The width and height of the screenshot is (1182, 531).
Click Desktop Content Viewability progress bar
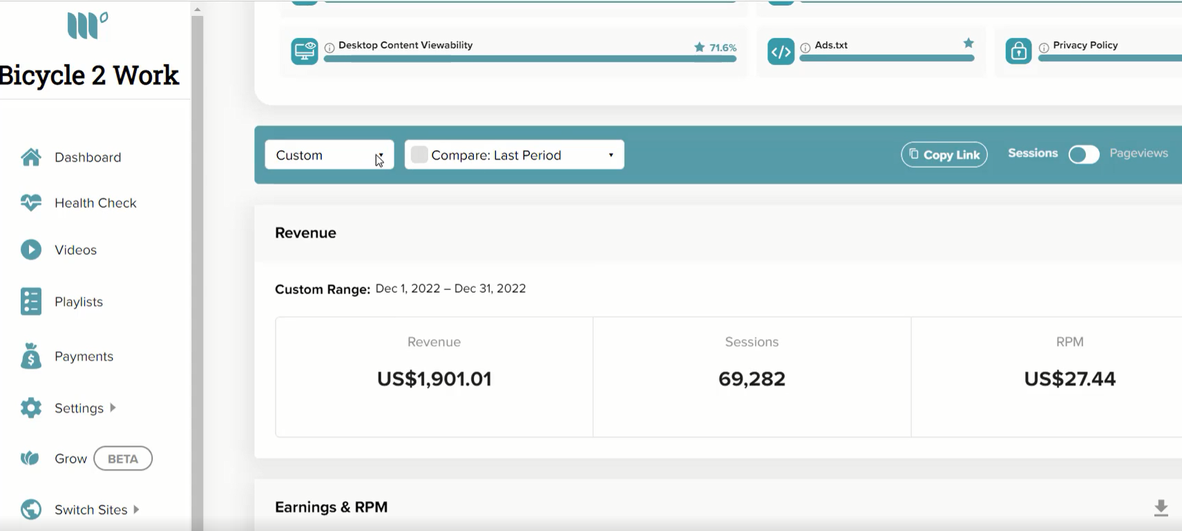530,59
